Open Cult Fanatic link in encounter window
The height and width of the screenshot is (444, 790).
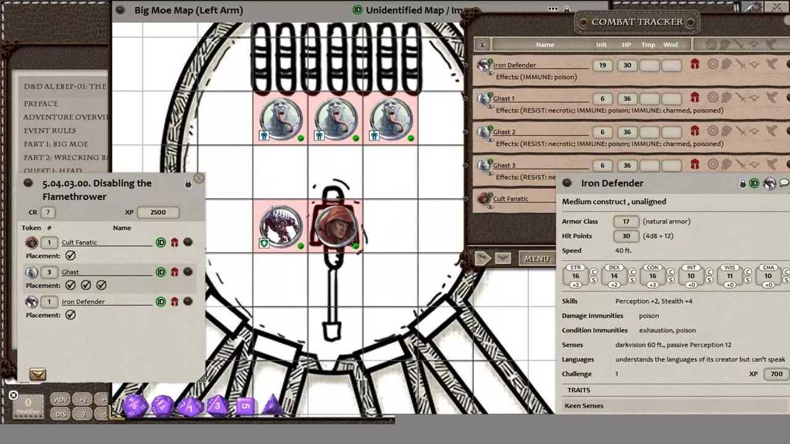(188, 242)
